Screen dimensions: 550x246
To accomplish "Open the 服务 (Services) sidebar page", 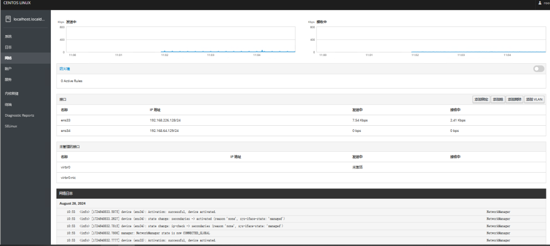I will 9,79.
